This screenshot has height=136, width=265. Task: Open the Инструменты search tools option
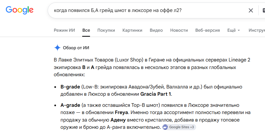coord(257,30)
